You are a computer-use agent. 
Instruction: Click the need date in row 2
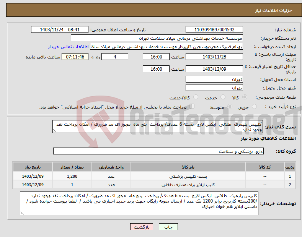coord(33,185)
